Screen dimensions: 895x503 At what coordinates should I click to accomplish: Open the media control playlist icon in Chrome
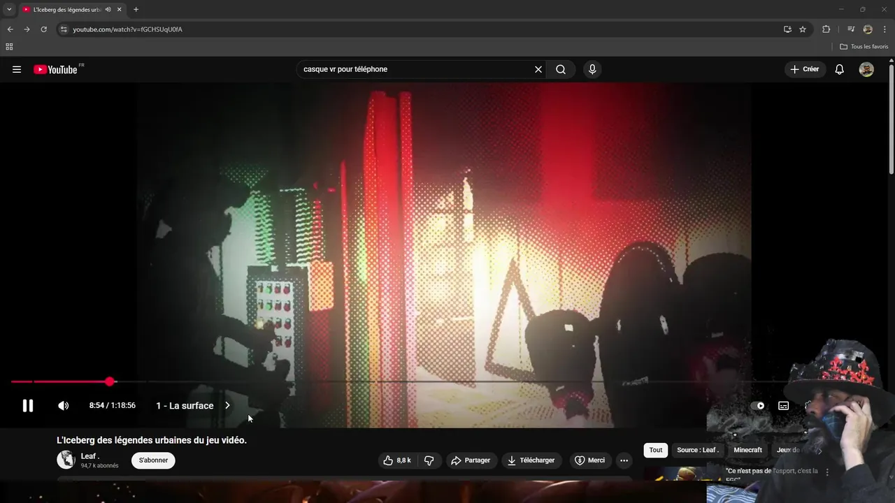pyautogui.click(x=850, y=29)
